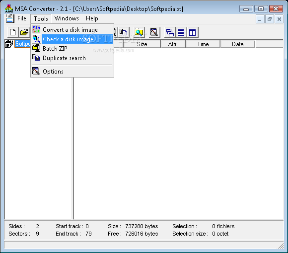Click the End track value 79
Viewport: 288px width, 253px height.
[x=88, y=234]
